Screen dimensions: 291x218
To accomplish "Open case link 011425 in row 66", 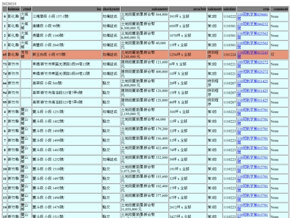I will tap(253, 83).
